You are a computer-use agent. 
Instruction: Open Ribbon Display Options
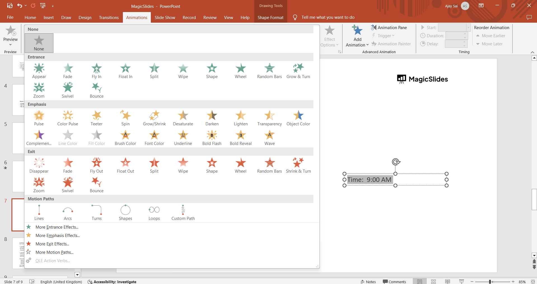(x=481, y=6)
